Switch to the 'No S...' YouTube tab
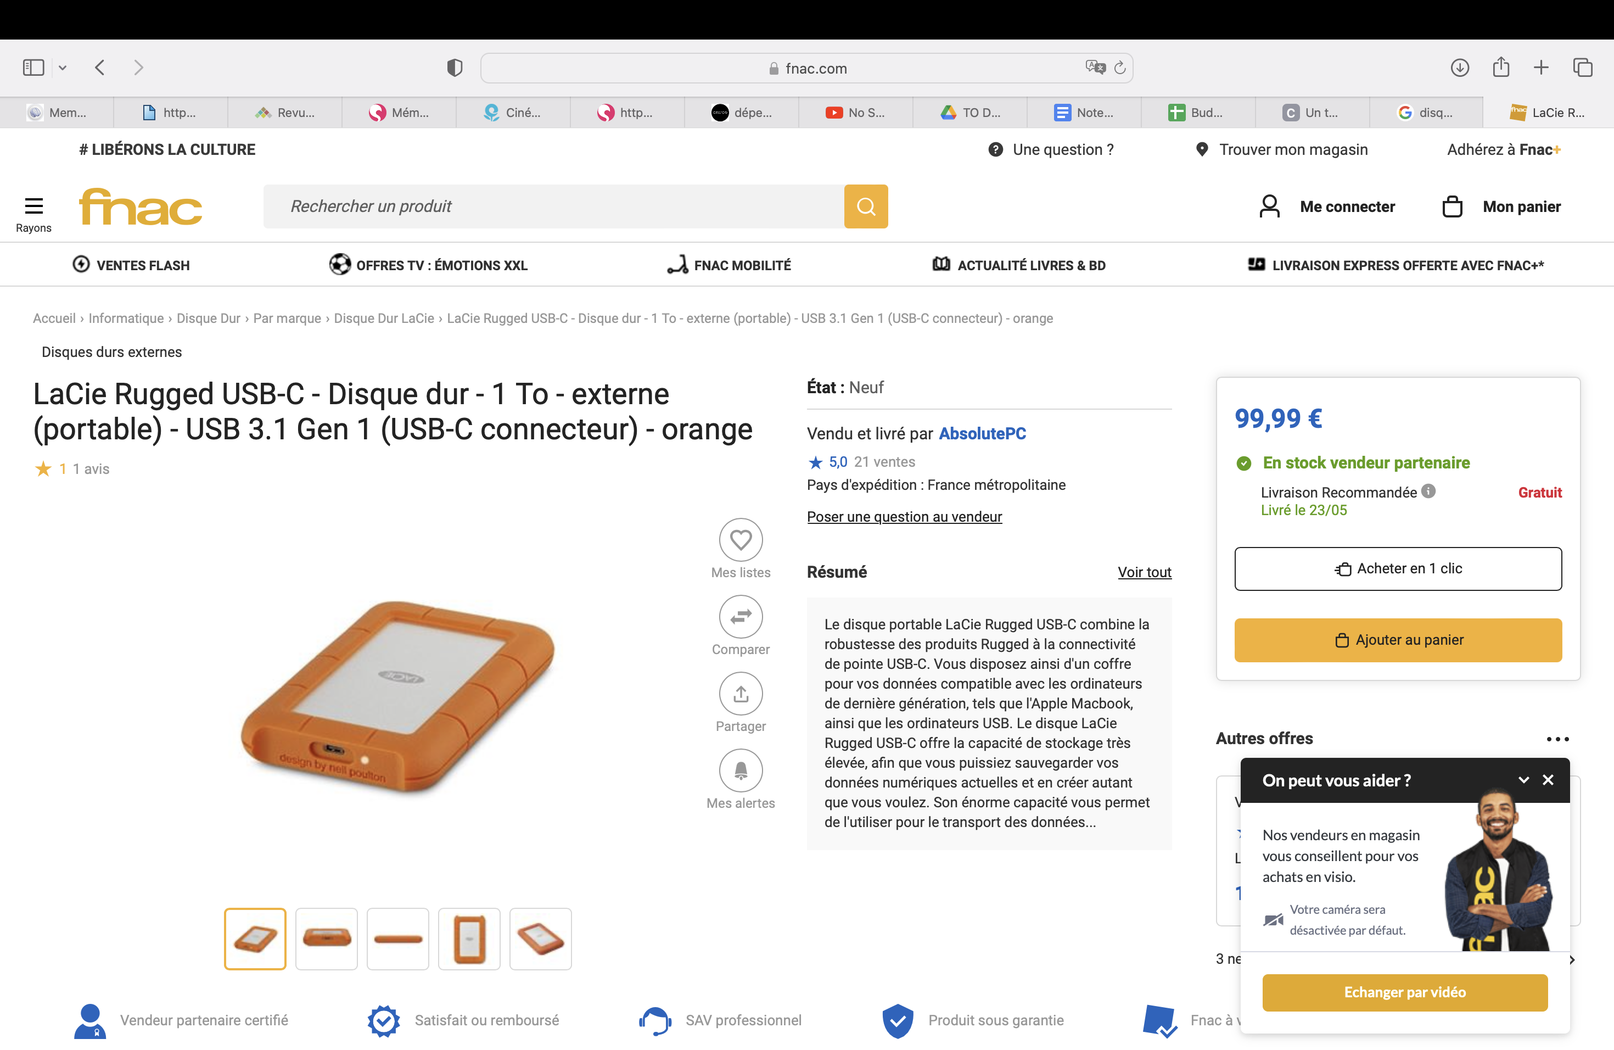This screenshot has width=1614, height=1050. tap(856, 113)
